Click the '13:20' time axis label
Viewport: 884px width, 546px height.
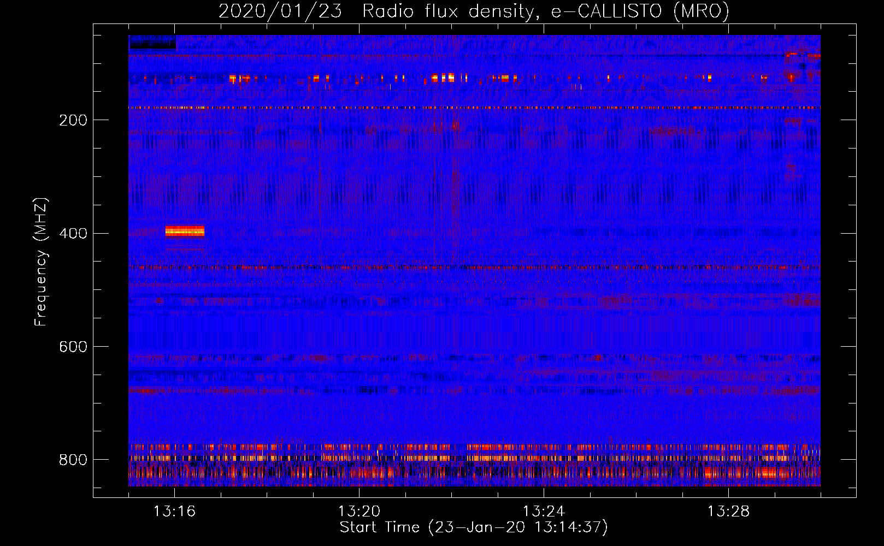point(359,512)
